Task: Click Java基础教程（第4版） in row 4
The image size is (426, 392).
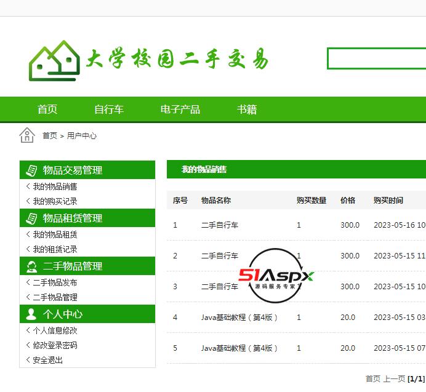Action: coord(239,318)
